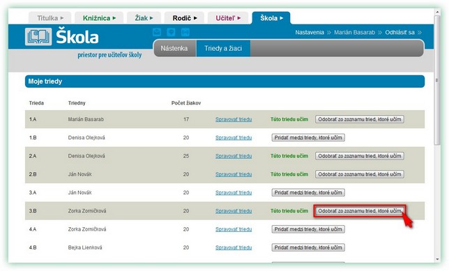The width and height of the screenshot is (449, 271).
Task: Open Nastavenia link in header
Action: (x=310, y=32)
